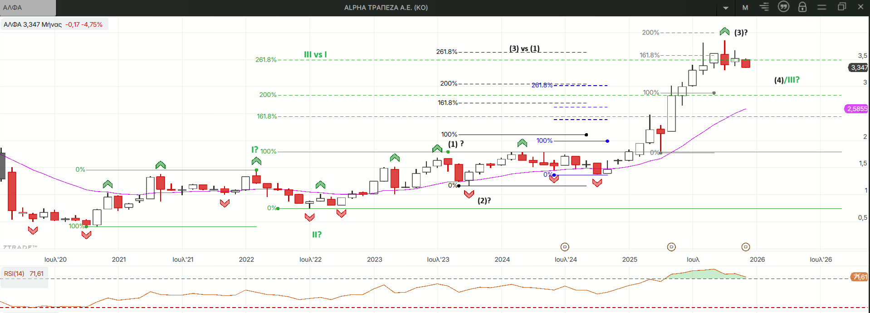This screenshot has height=313, width=870.
Task: Click the dividend marker near Ιουλ'24
Action: coord(565,247)
